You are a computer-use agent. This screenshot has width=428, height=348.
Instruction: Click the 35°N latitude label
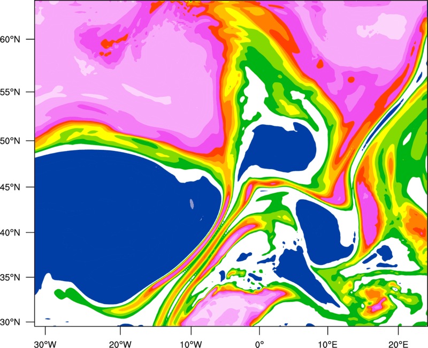click(x=10, y=277)
